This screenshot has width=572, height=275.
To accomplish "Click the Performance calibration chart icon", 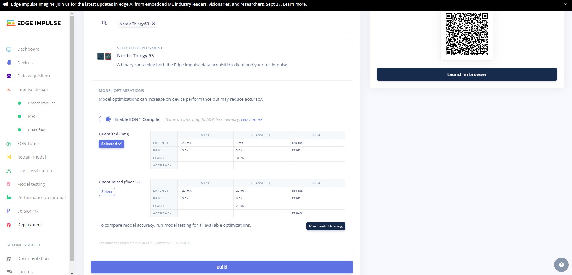I will pos(9,198).
